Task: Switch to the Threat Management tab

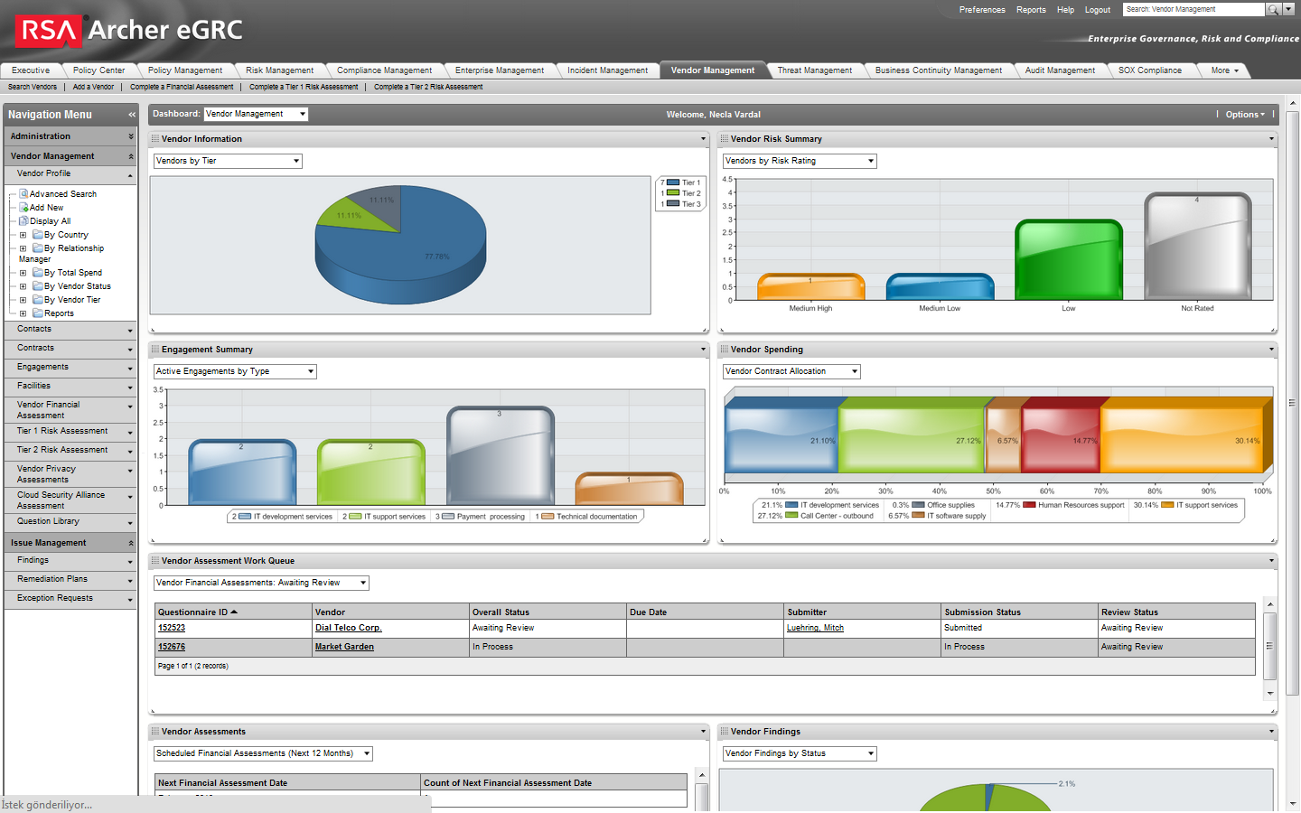Action: point(814,70)
